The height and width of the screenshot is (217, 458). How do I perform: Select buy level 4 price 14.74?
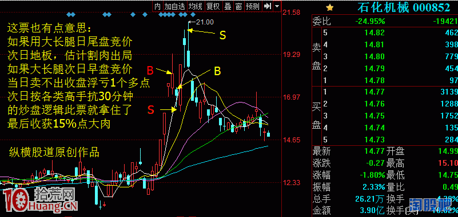pyautogui.click(x=374, y=128)
